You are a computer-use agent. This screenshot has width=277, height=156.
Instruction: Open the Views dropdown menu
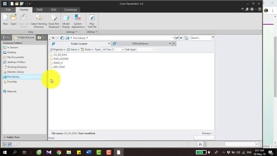(x=73, y=49)
